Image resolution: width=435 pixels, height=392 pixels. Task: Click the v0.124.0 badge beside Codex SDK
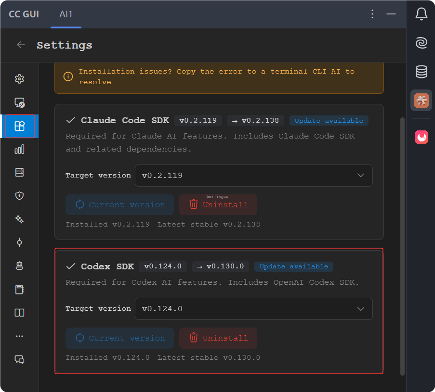coord(163,266)
